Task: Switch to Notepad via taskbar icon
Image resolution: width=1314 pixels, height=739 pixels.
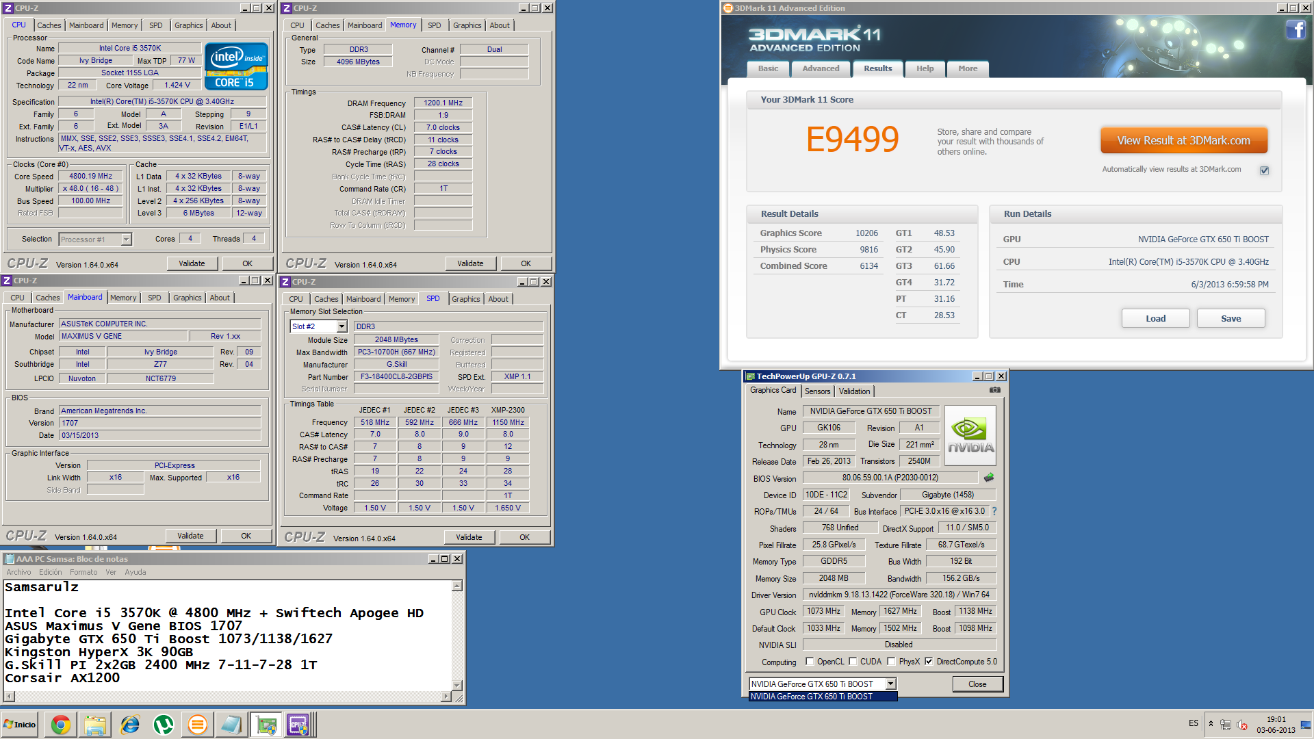Action: [x=231, y=725]
